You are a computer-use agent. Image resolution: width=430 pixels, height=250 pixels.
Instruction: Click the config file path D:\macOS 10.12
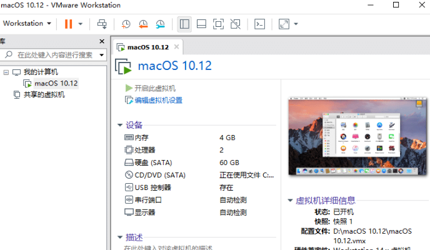pyautogui.click(x=372, y=236)
